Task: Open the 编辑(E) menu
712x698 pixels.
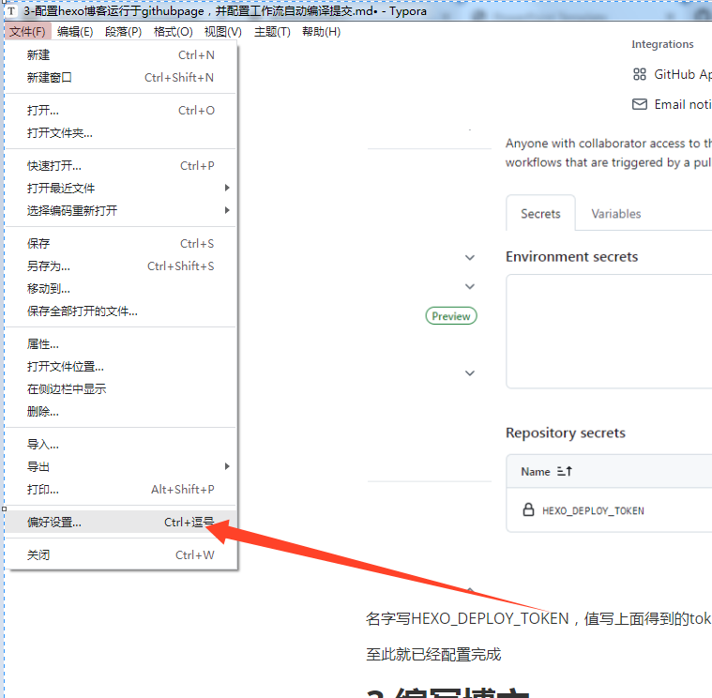Action: (x=75, y=32)
